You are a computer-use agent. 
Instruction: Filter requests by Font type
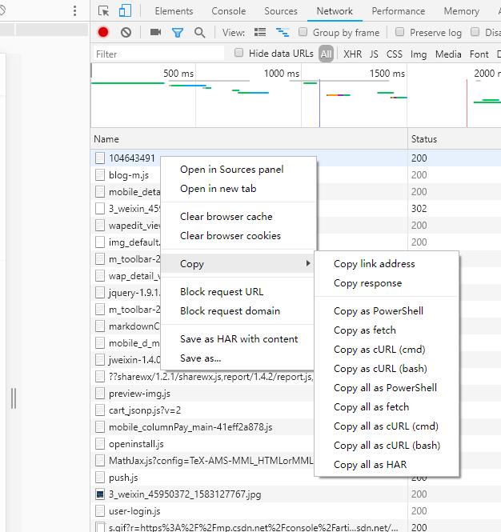(479, 54)
